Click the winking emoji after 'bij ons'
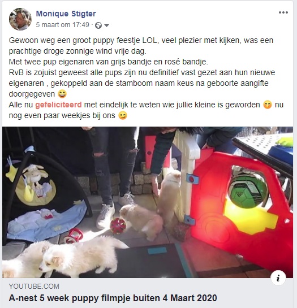 click(x=123, y=115)
